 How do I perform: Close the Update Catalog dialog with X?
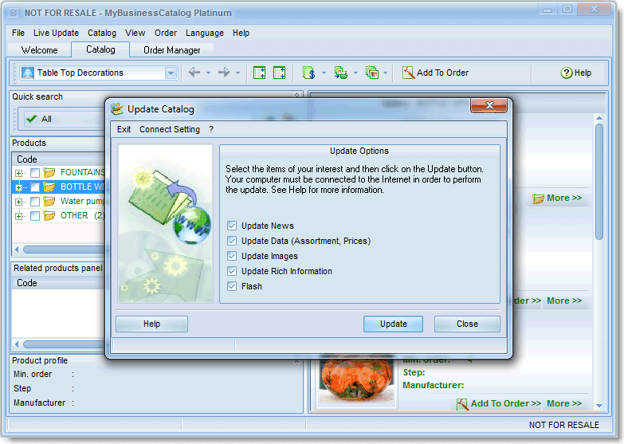(x=489, y=105)
